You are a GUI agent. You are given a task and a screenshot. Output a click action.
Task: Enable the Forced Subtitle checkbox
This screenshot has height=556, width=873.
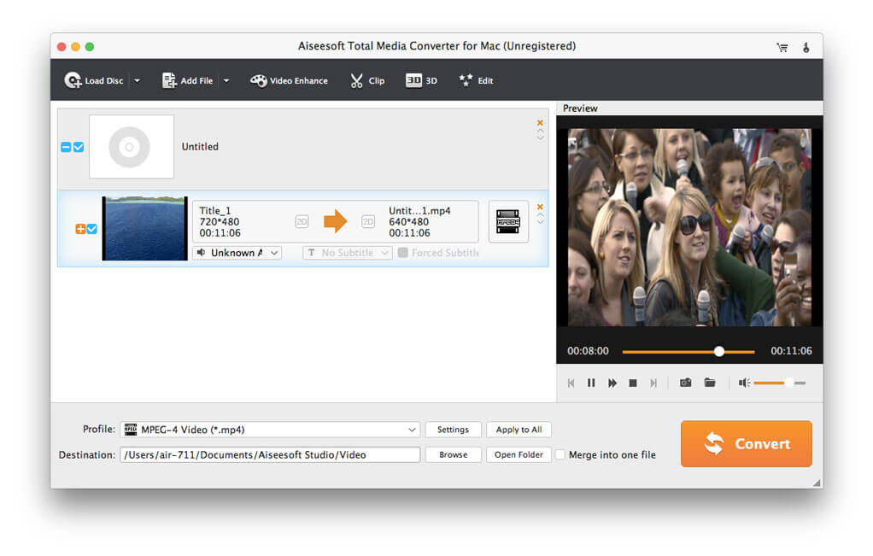[402, 253]
